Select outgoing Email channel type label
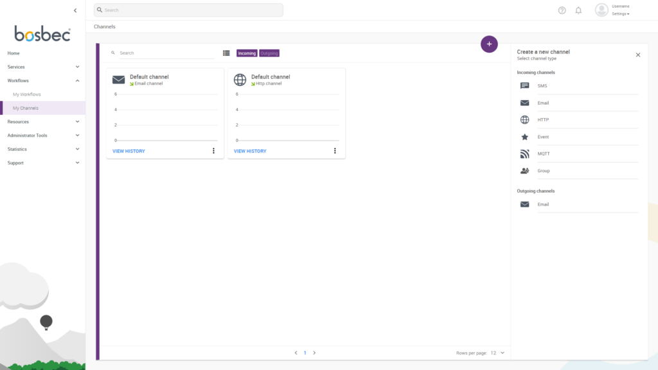This screenshot has height=370, width=658. 543,204
